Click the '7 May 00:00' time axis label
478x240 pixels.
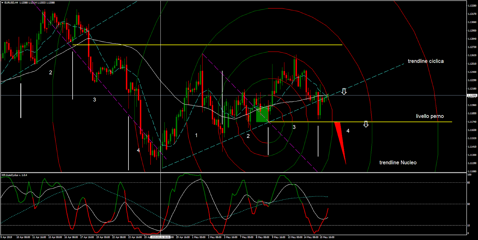tap(247, 237)
